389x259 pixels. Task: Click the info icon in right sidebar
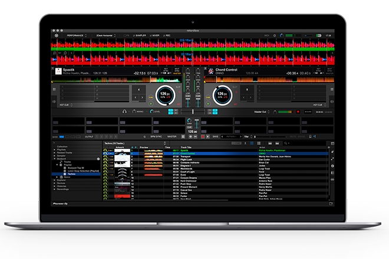332,166
